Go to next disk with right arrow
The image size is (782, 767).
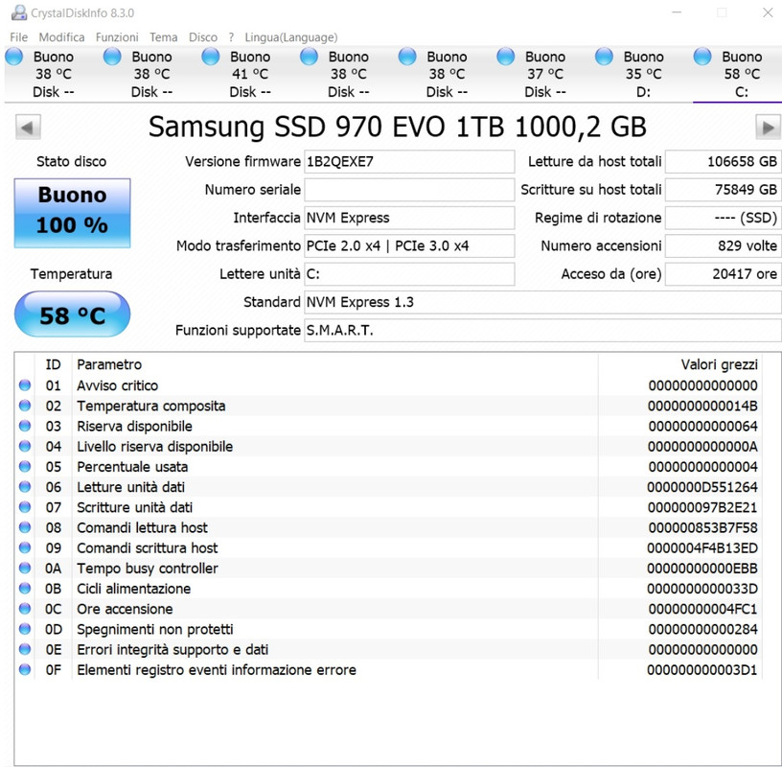pyautogui.click(x=768, y=128)
